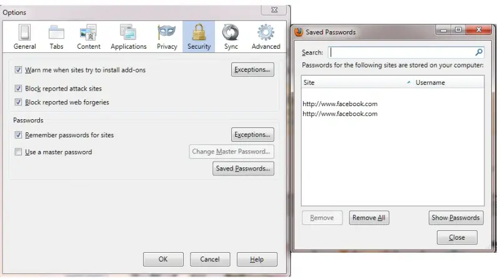Open the Privacy mask pane
This screenshot has width=500, height=279.
[x=167, y=37]
